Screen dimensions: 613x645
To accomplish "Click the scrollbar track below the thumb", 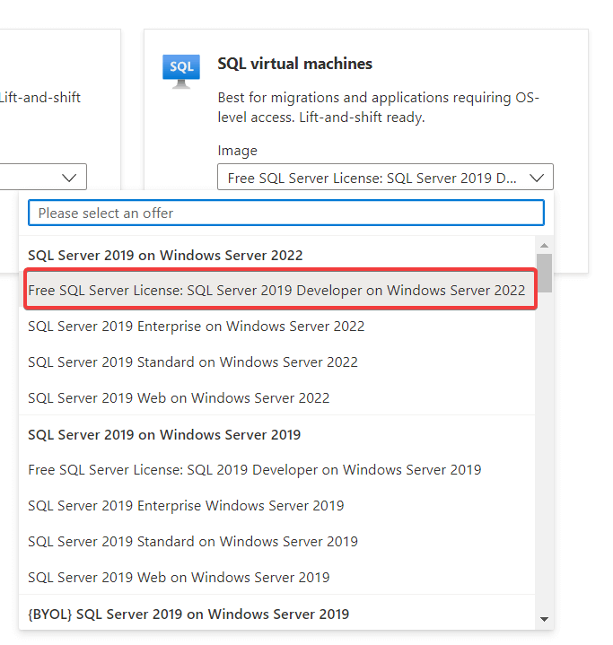I will 544,449.
